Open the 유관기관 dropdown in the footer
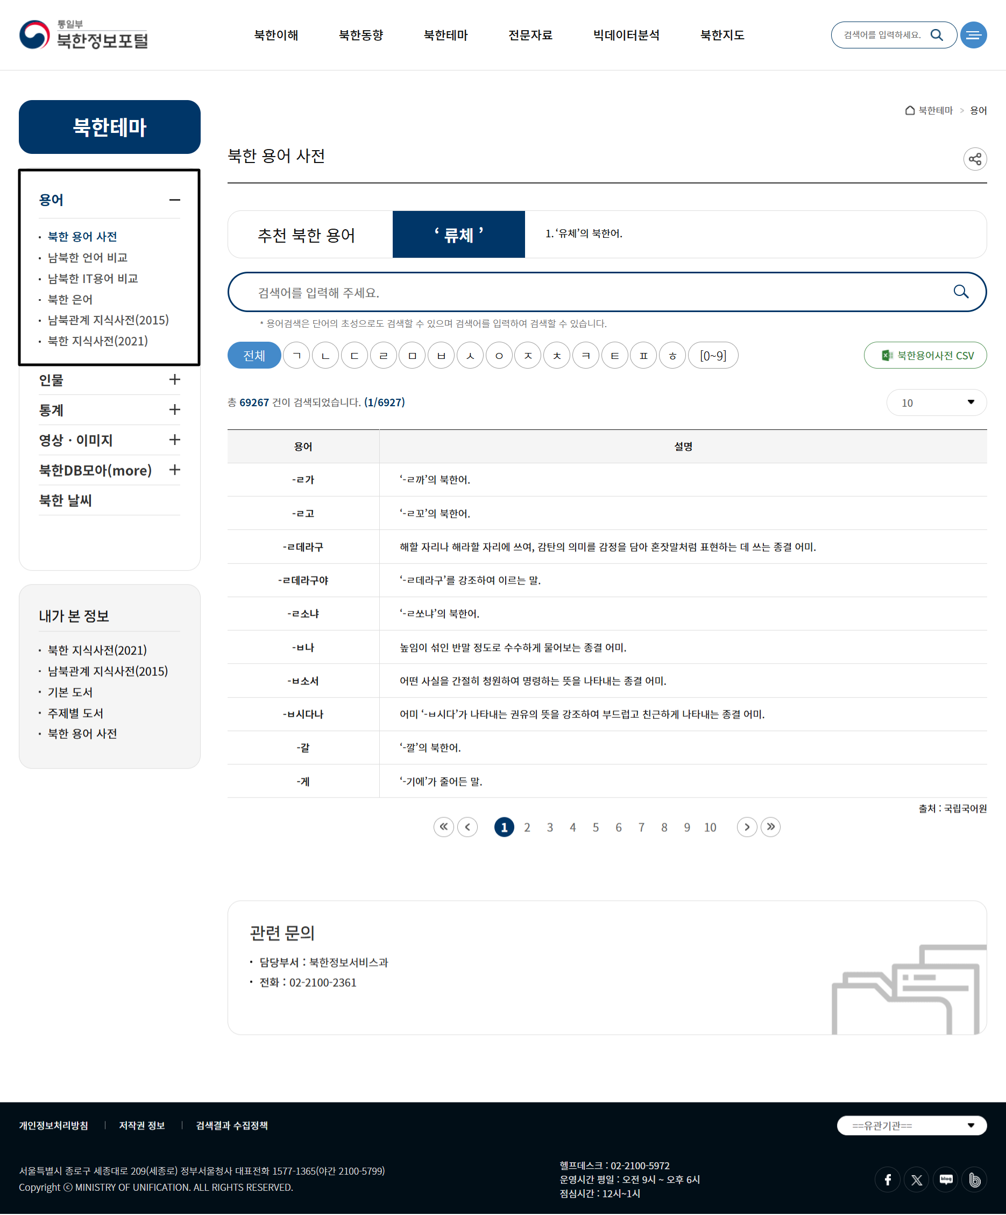 tap(911, 1125)
